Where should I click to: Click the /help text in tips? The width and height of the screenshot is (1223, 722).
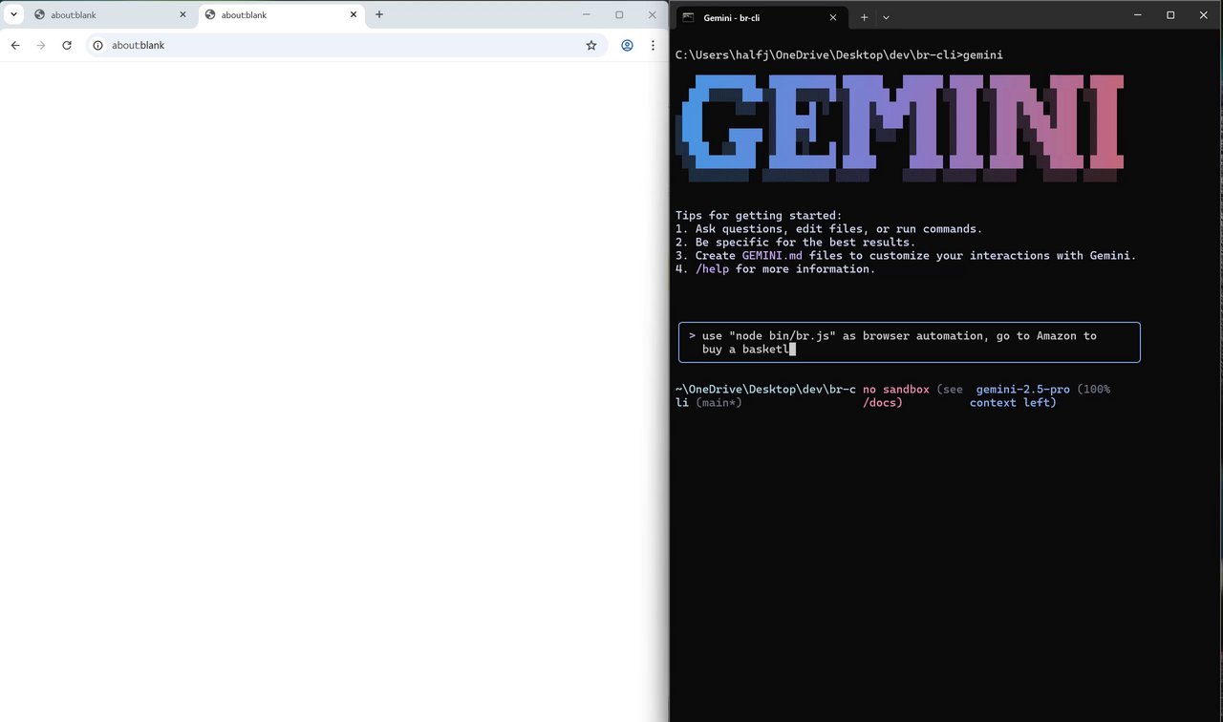point(712,269)
